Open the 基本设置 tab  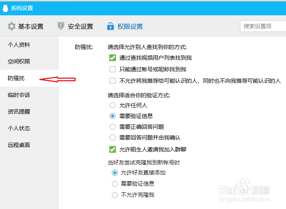point(26,26)
